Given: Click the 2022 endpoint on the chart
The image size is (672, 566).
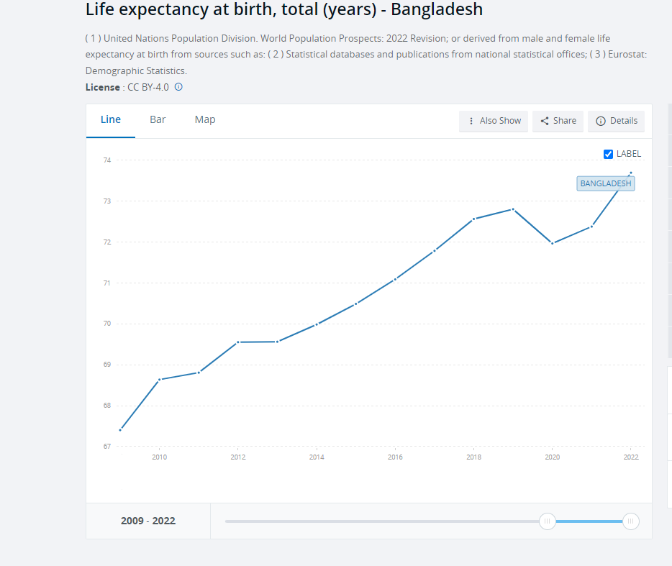Looking at the screenshot, I should click(x=631, y=173).
